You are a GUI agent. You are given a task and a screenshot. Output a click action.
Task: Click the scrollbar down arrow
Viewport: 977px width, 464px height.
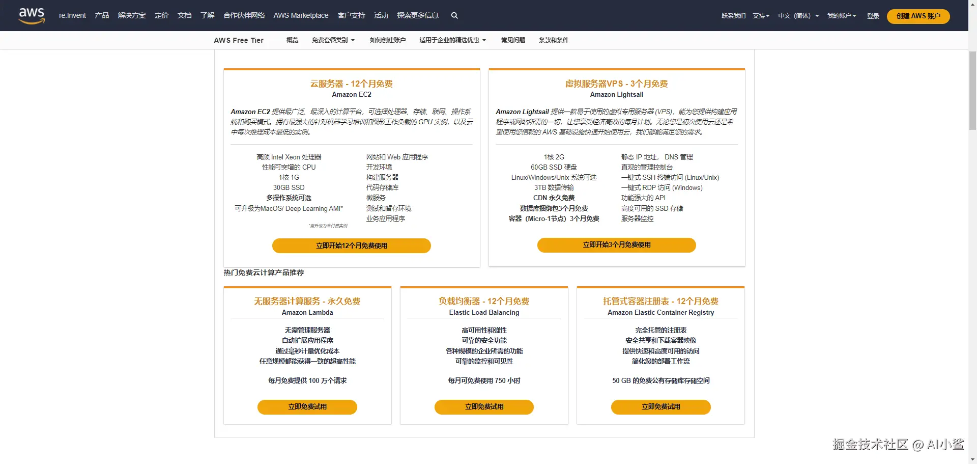pyautogui.click(x=972, y=460)
